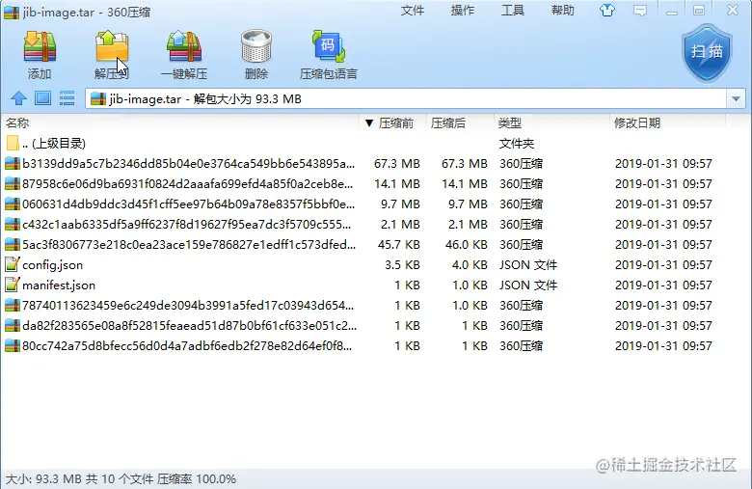
Task: Click the status bar size summary text
Action: pyautogui.click(x=121, y=479)
